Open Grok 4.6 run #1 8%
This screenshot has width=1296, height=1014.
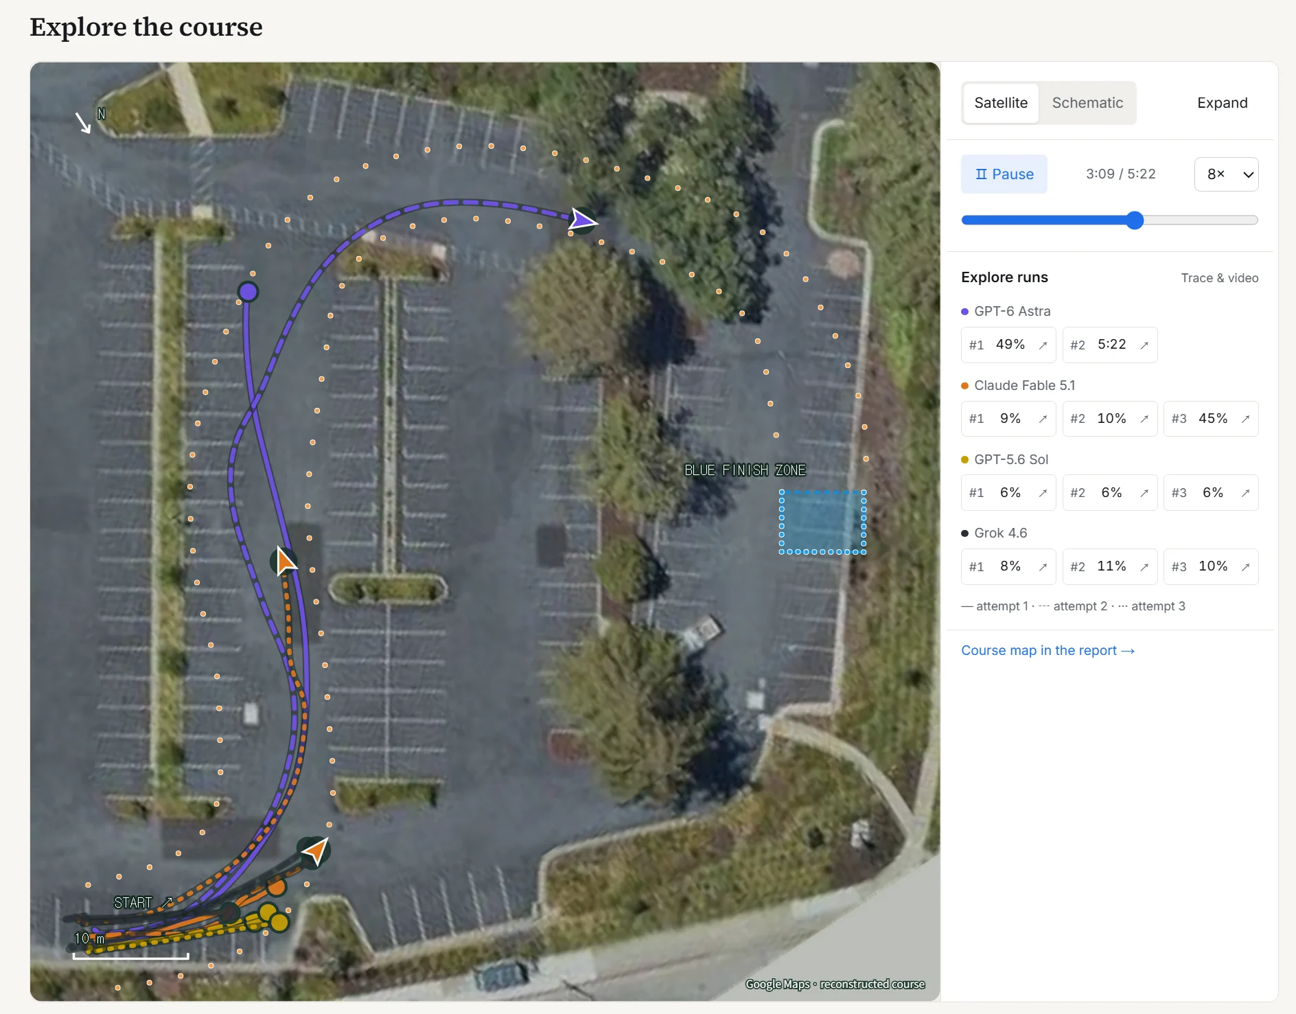pos(1008,566)
